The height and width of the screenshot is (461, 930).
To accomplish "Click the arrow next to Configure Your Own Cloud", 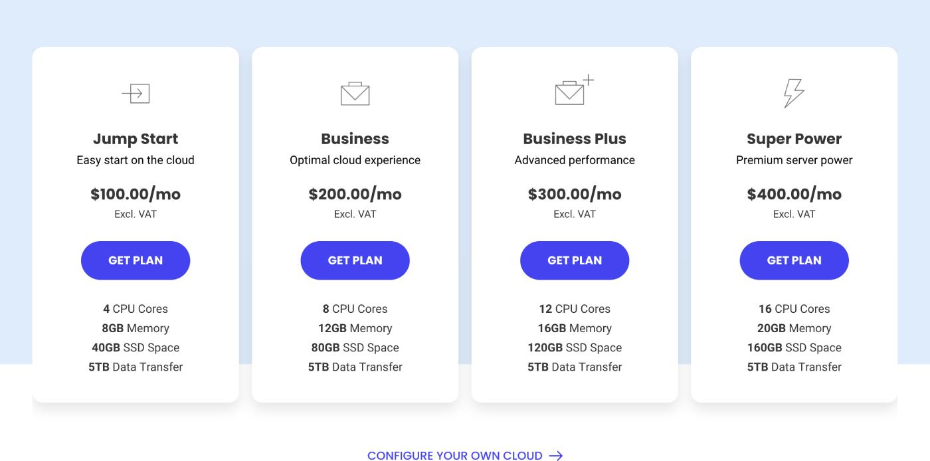I will point(556,456).
